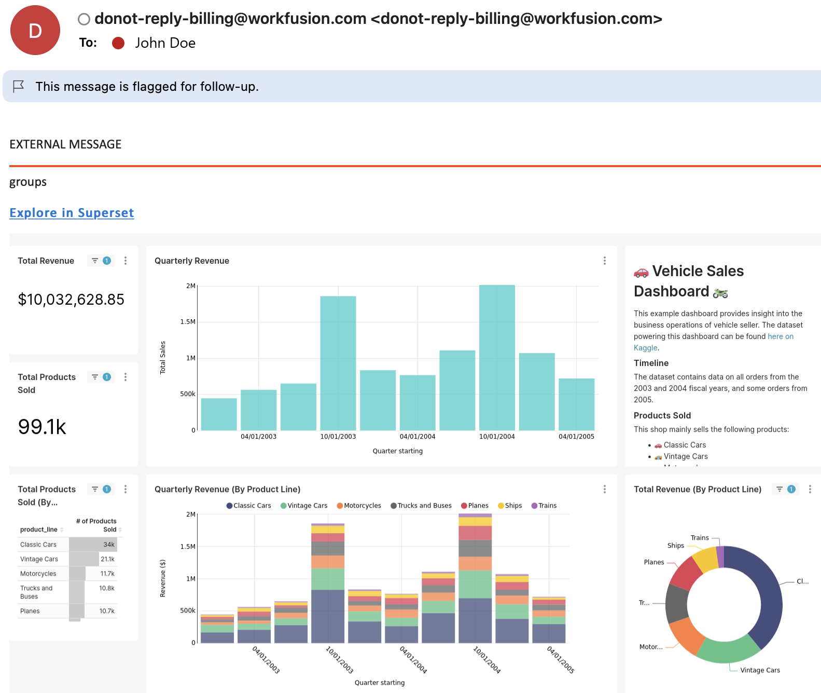Click the Quarterly Revenue bar at 10/01/2003

tap(338, 363)
